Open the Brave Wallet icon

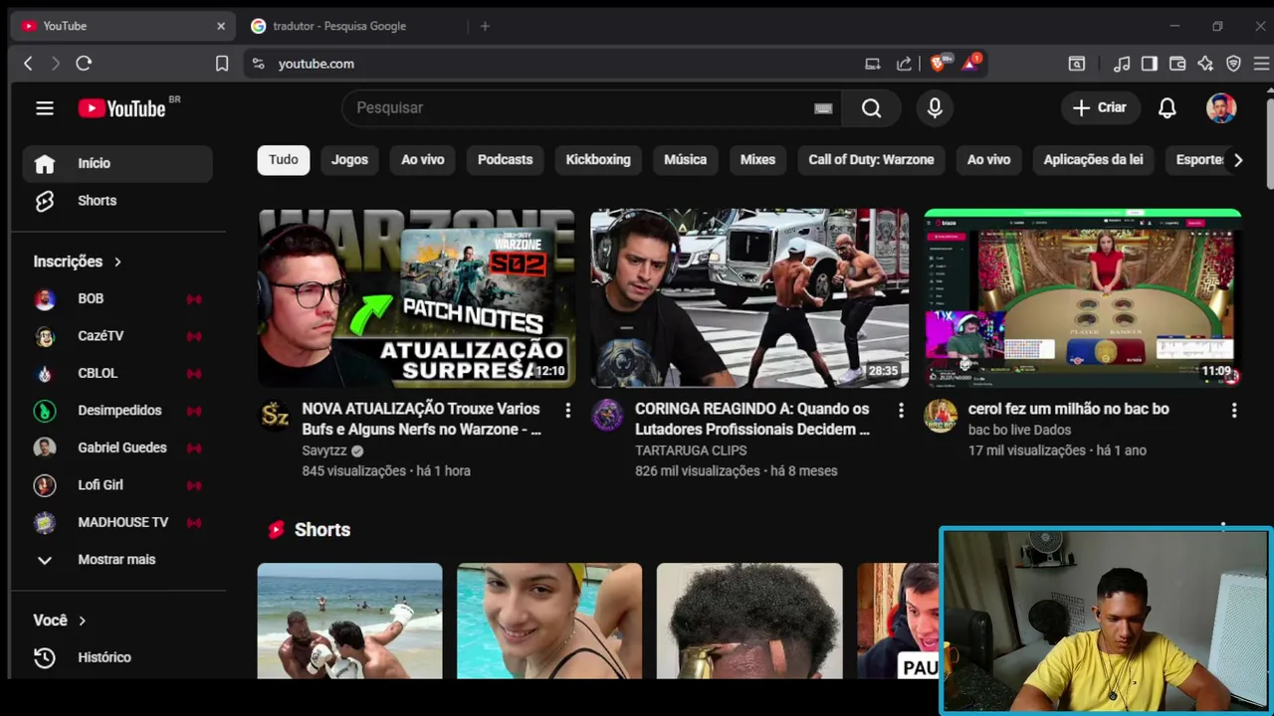click(x=1177, y=64)
